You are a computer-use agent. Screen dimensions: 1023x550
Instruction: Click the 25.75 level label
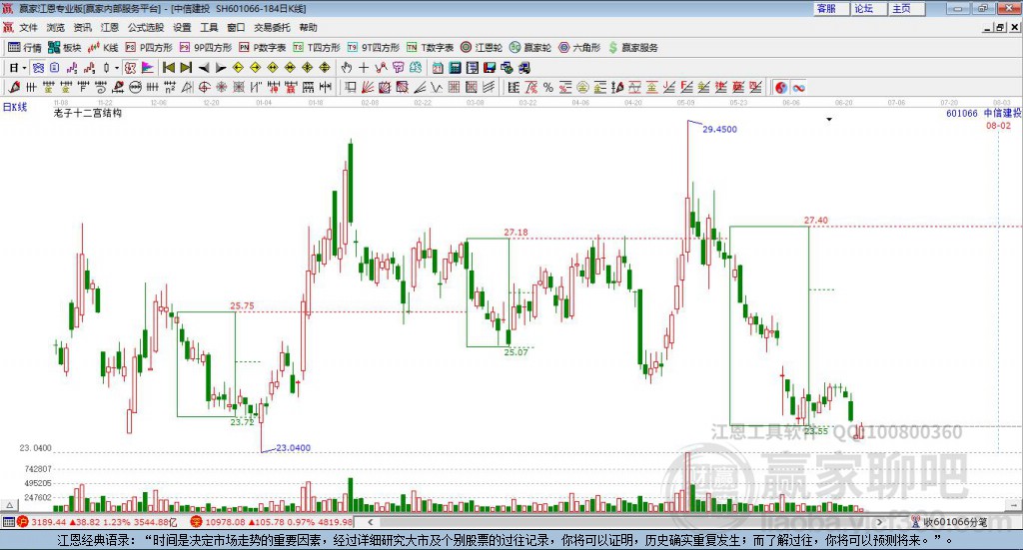242,305
